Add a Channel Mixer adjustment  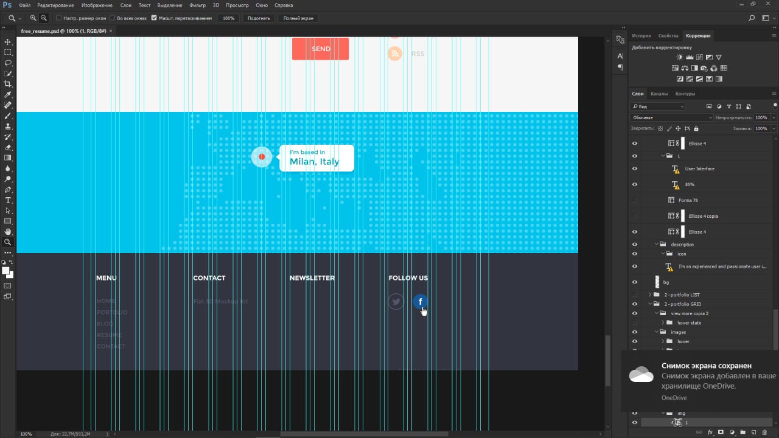(x=714, y=68)
